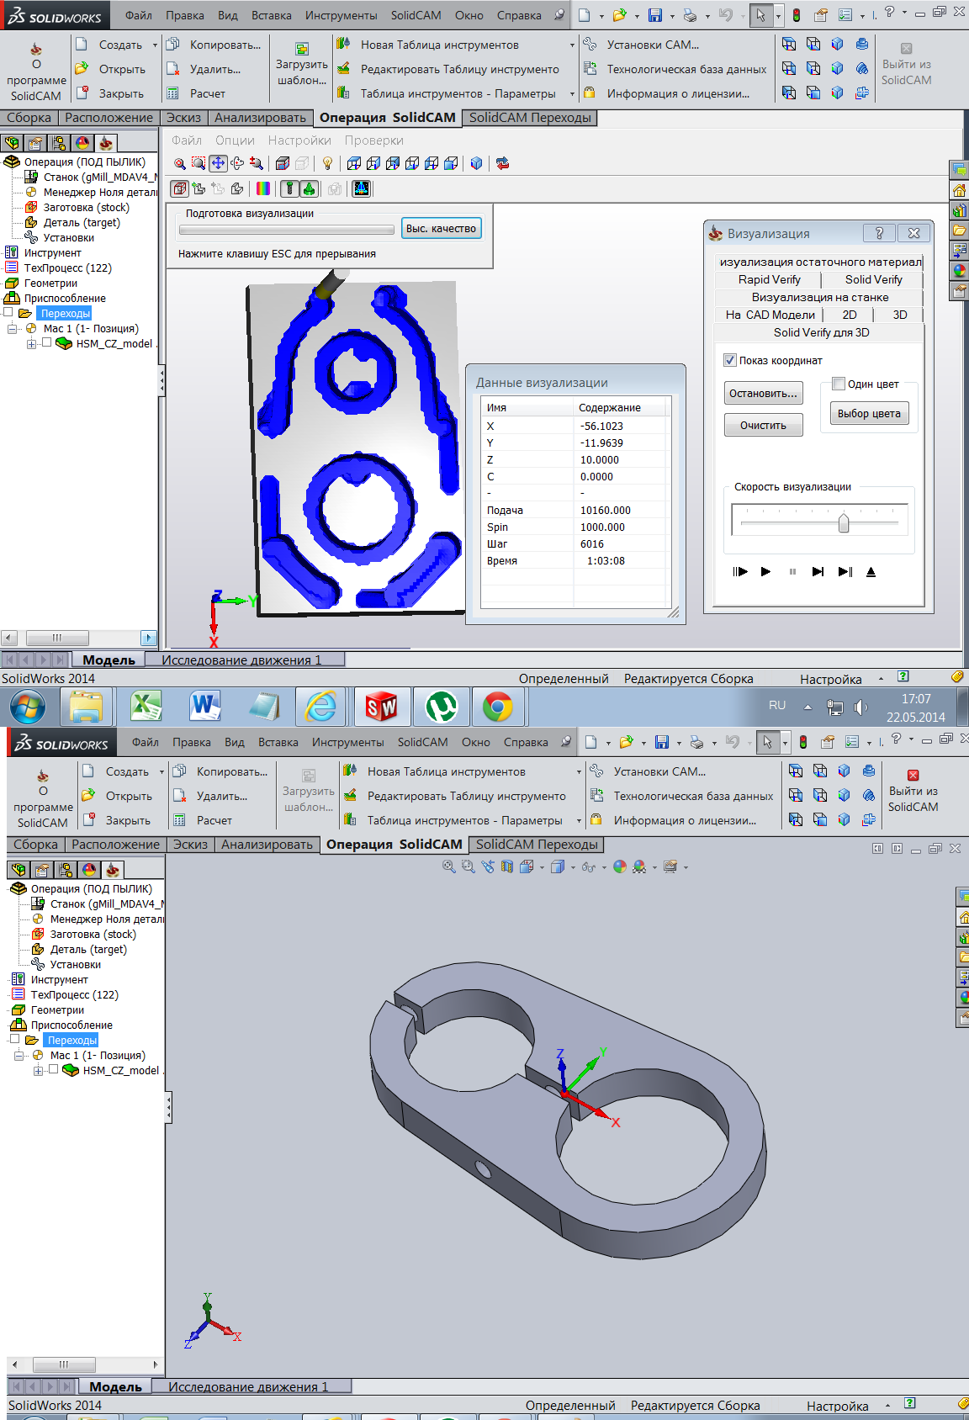Viewport: 969px width, 1420px height.
Task: Click the volume speaker icon in system tray
Action: pyautogui.click(x=860, y=707)
